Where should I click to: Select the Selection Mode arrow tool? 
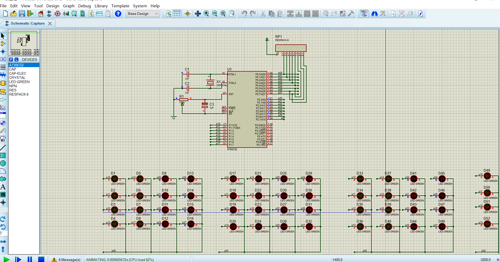pyautogui.click(x=3, y=36)
